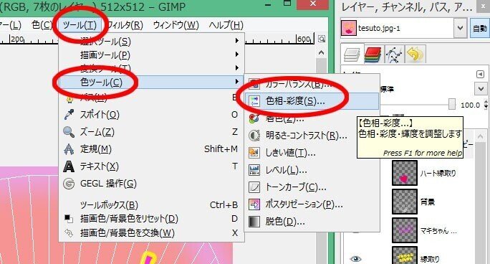
Task: Open トーンカーブ(C)... curves dialog
Action: [312, 187]
